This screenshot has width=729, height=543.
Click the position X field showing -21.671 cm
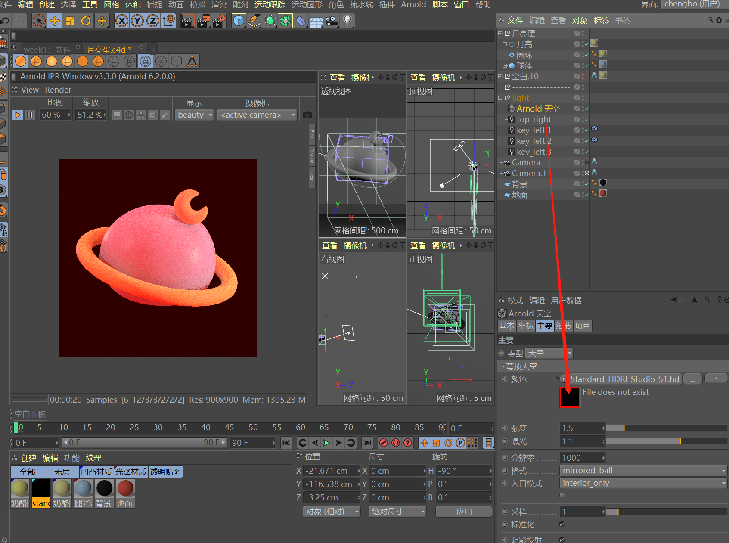332,471
